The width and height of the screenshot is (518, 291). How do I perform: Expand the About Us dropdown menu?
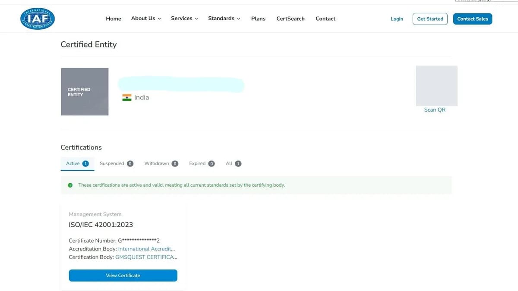(146, 19)
